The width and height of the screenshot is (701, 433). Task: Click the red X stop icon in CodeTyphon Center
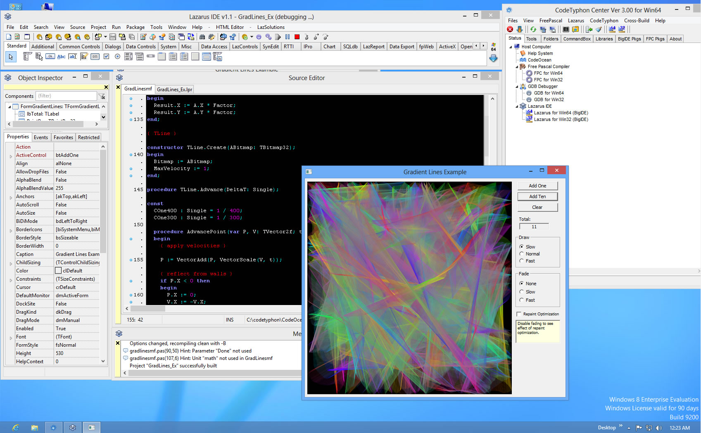(x=510, y=29)
